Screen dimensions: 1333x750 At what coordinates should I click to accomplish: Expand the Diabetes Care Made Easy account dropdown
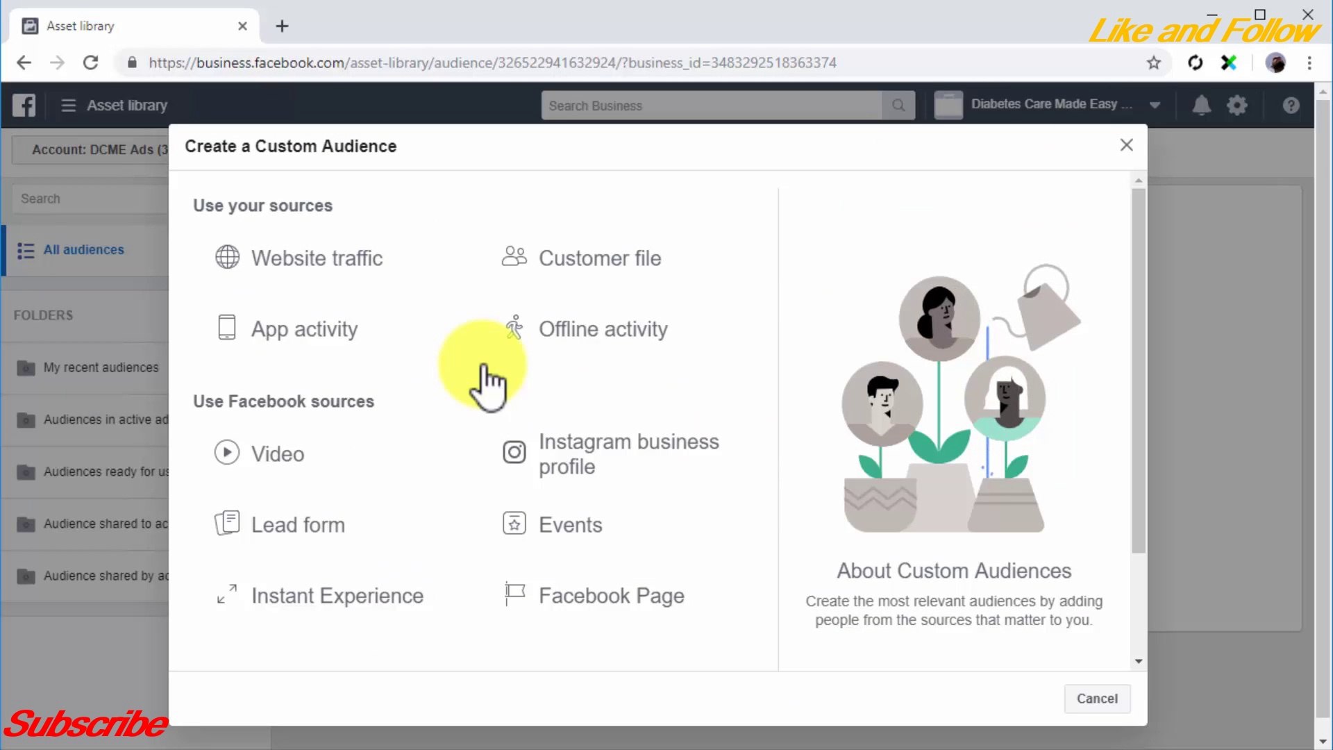click(x=1155, y=105)
